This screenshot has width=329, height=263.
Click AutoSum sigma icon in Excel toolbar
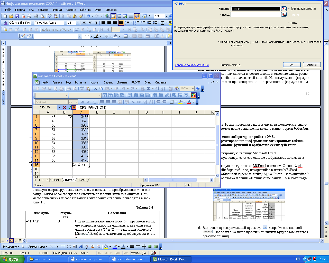148,89
